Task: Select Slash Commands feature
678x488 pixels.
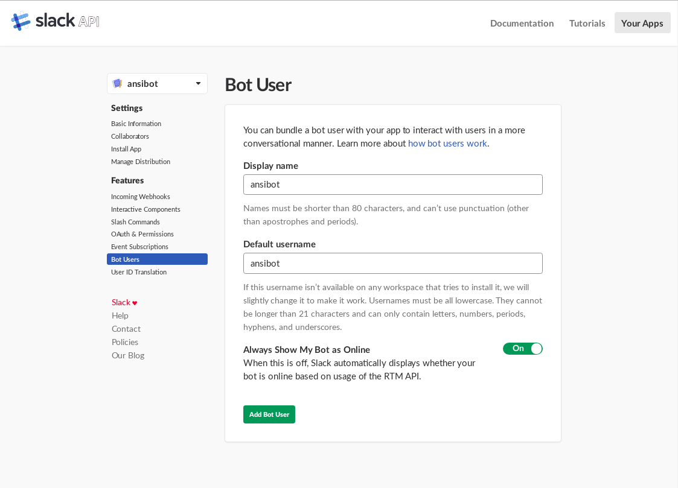Action: (135, 222)
